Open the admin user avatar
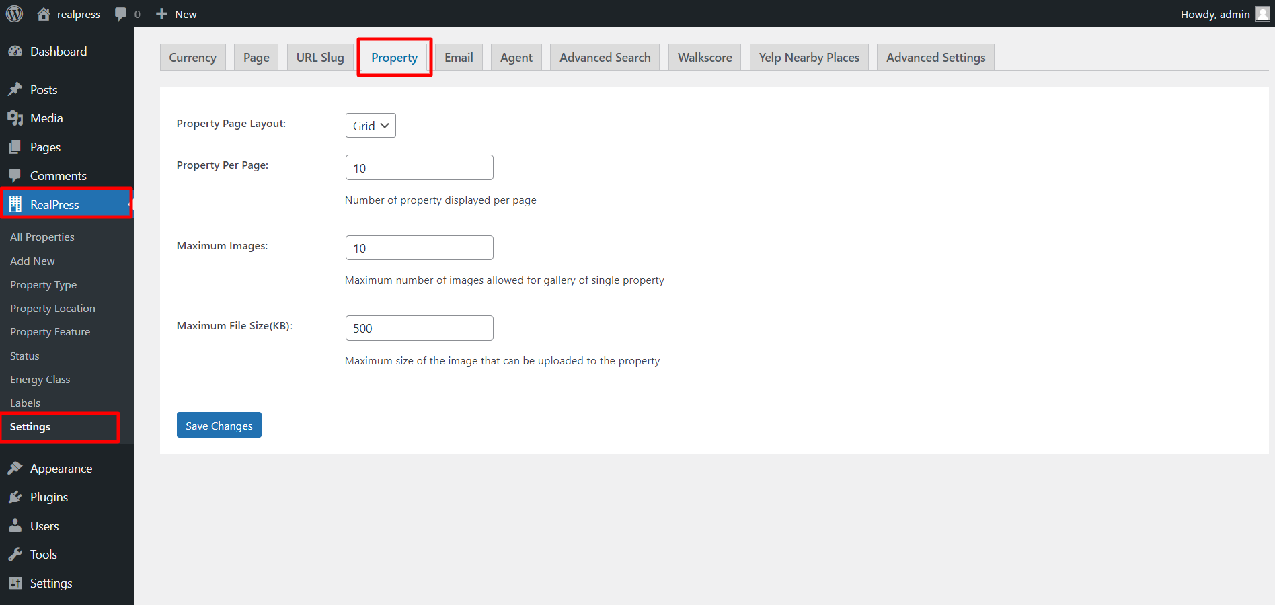This screenshot has height=605, width=1275. [x=1262, y=14]
